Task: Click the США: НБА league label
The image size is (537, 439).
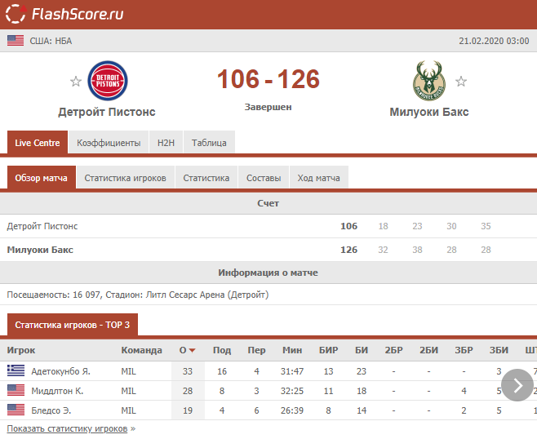Action: tap(51, 41)
